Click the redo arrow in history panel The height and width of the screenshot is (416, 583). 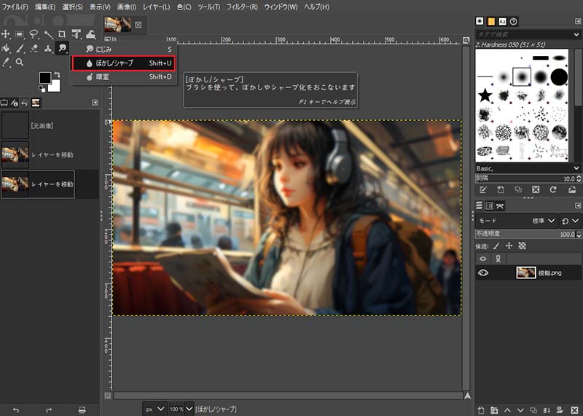(x=49, y=409)
